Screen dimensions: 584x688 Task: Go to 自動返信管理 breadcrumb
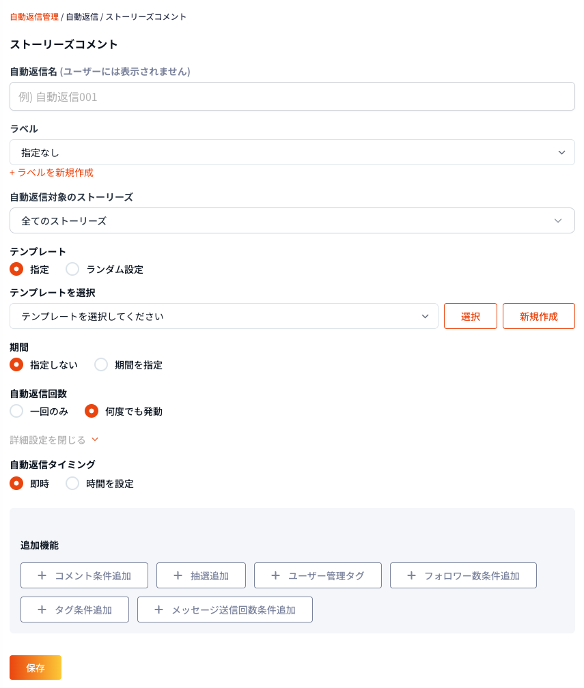coord(34,16)
